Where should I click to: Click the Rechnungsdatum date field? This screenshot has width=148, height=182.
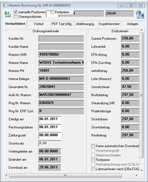(x=50, y=127)
